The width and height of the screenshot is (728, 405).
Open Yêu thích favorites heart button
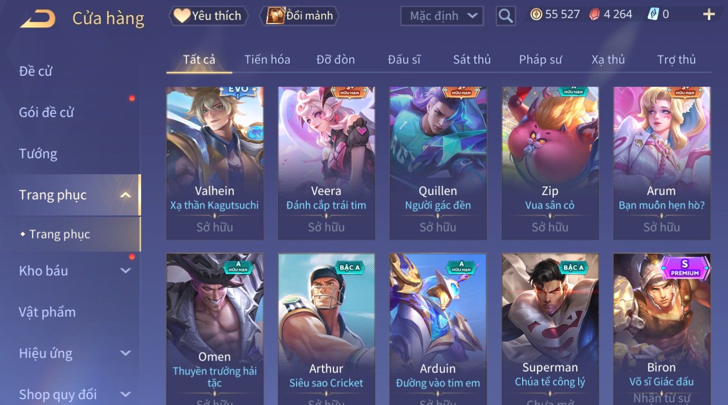[x=208, y=16]
